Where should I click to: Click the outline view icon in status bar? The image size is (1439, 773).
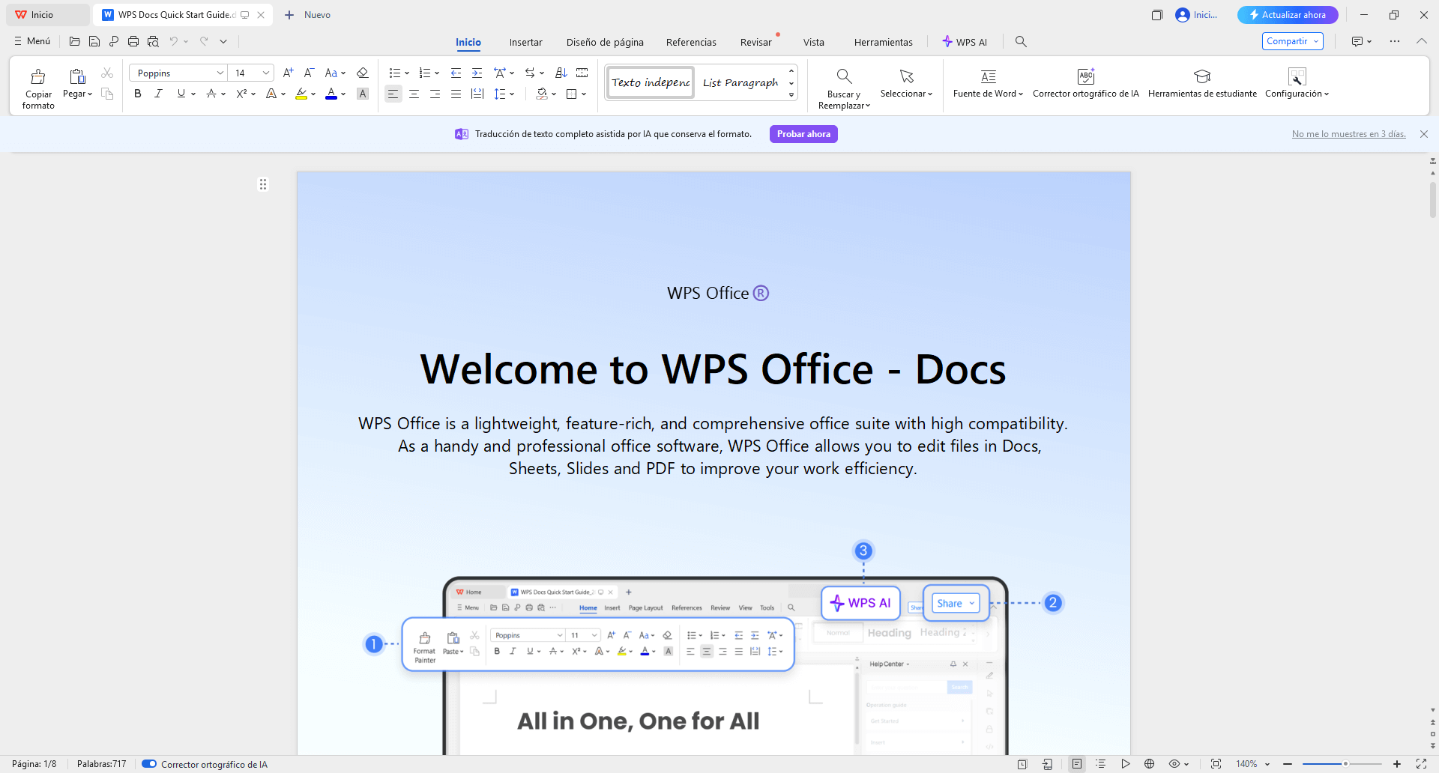[1100, 764]
